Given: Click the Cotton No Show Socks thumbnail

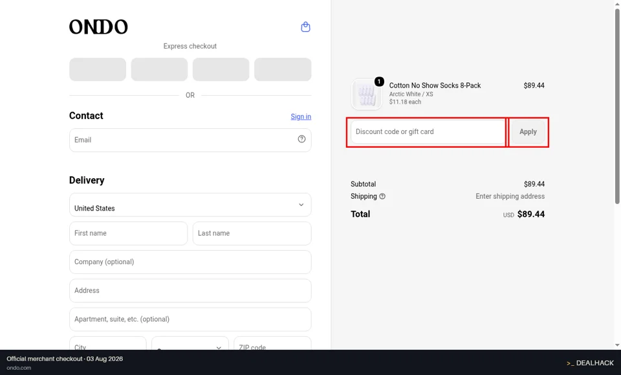Looking at the screenshot, I should [x=367, y=94].
